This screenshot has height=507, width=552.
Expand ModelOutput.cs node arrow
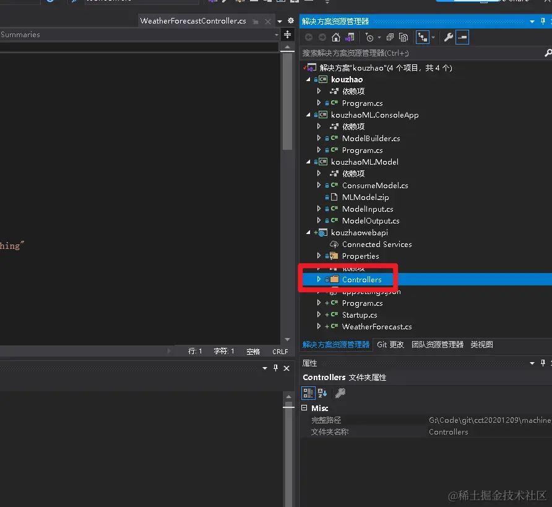(x=319, y=220)
